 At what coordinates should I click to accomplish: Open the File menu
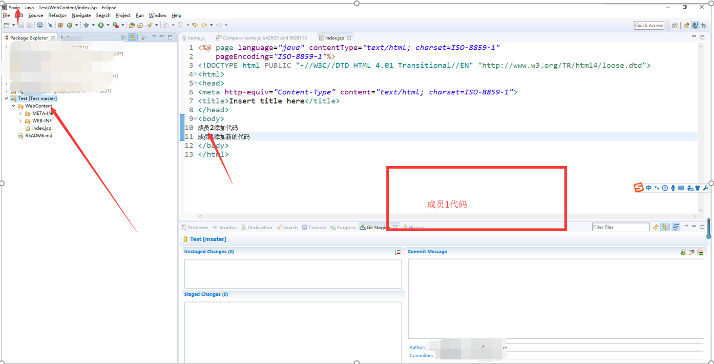[x=6, y=15]
